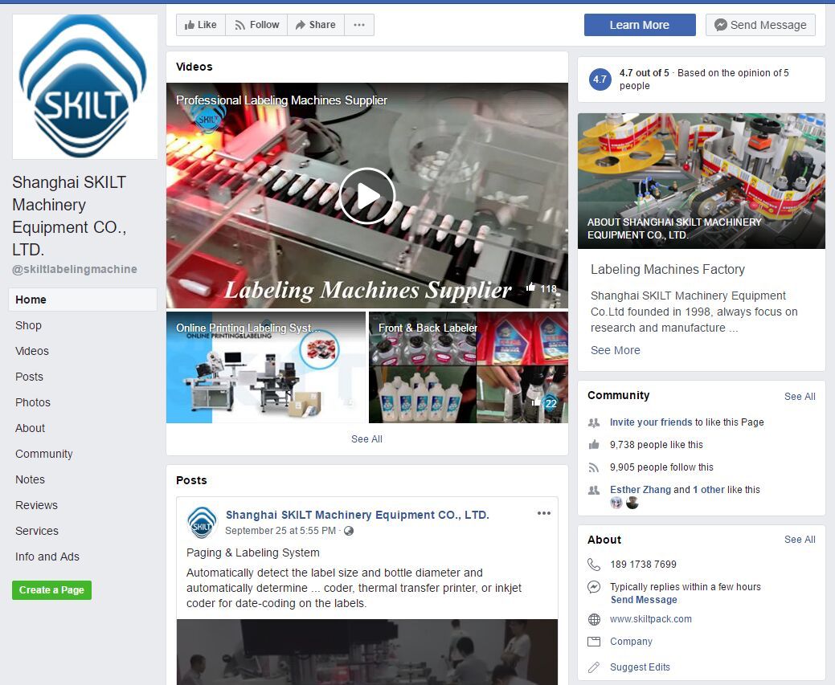
Task: Click the messenger icon beside reply time
Action: (x=594, y=587)
